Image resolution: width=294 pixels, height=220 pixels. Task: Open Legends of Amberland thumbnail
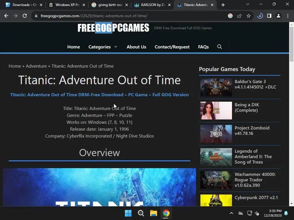point(216,157)
